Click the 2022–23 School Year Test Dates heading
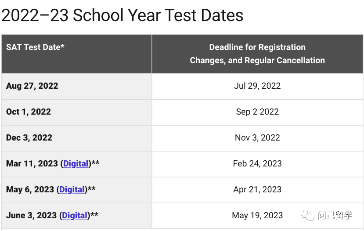Image resolution: width=364 pixels, height=231 pixels. 122,15
